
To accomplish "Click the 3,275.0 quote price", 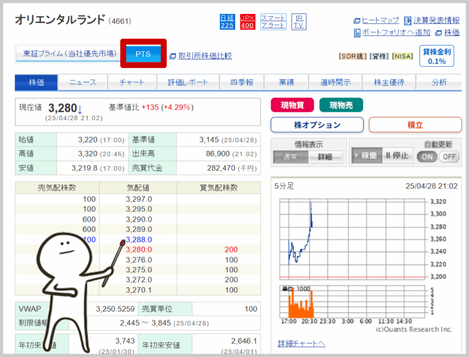I will coord(139,270).
